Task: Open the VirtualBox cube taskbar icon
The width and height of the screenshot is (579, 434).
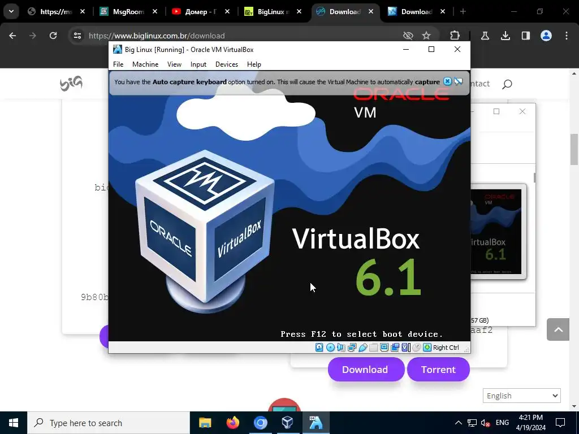Action: [x=288, y=423]
